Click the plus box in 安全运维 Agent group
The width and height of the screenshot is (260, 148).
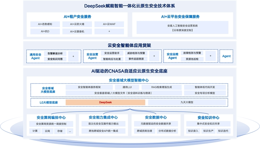210,56
